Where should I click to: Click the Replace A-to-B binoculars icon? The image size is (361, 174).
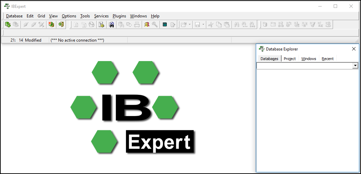coord(252,25)
